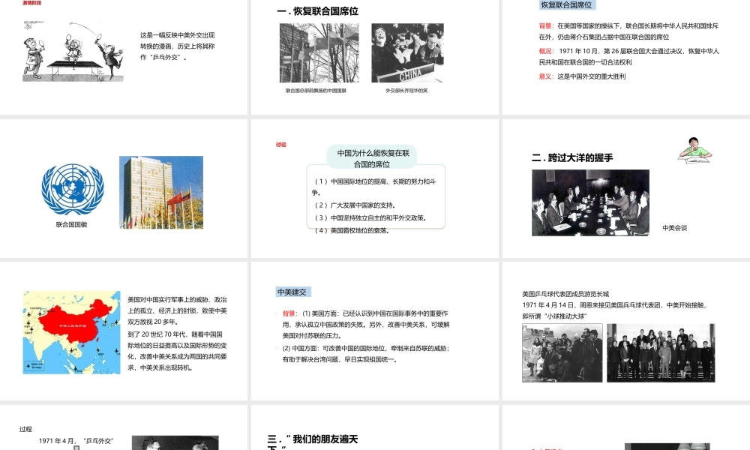Select the line starting "1971年4月14日"

coord(614,310)
